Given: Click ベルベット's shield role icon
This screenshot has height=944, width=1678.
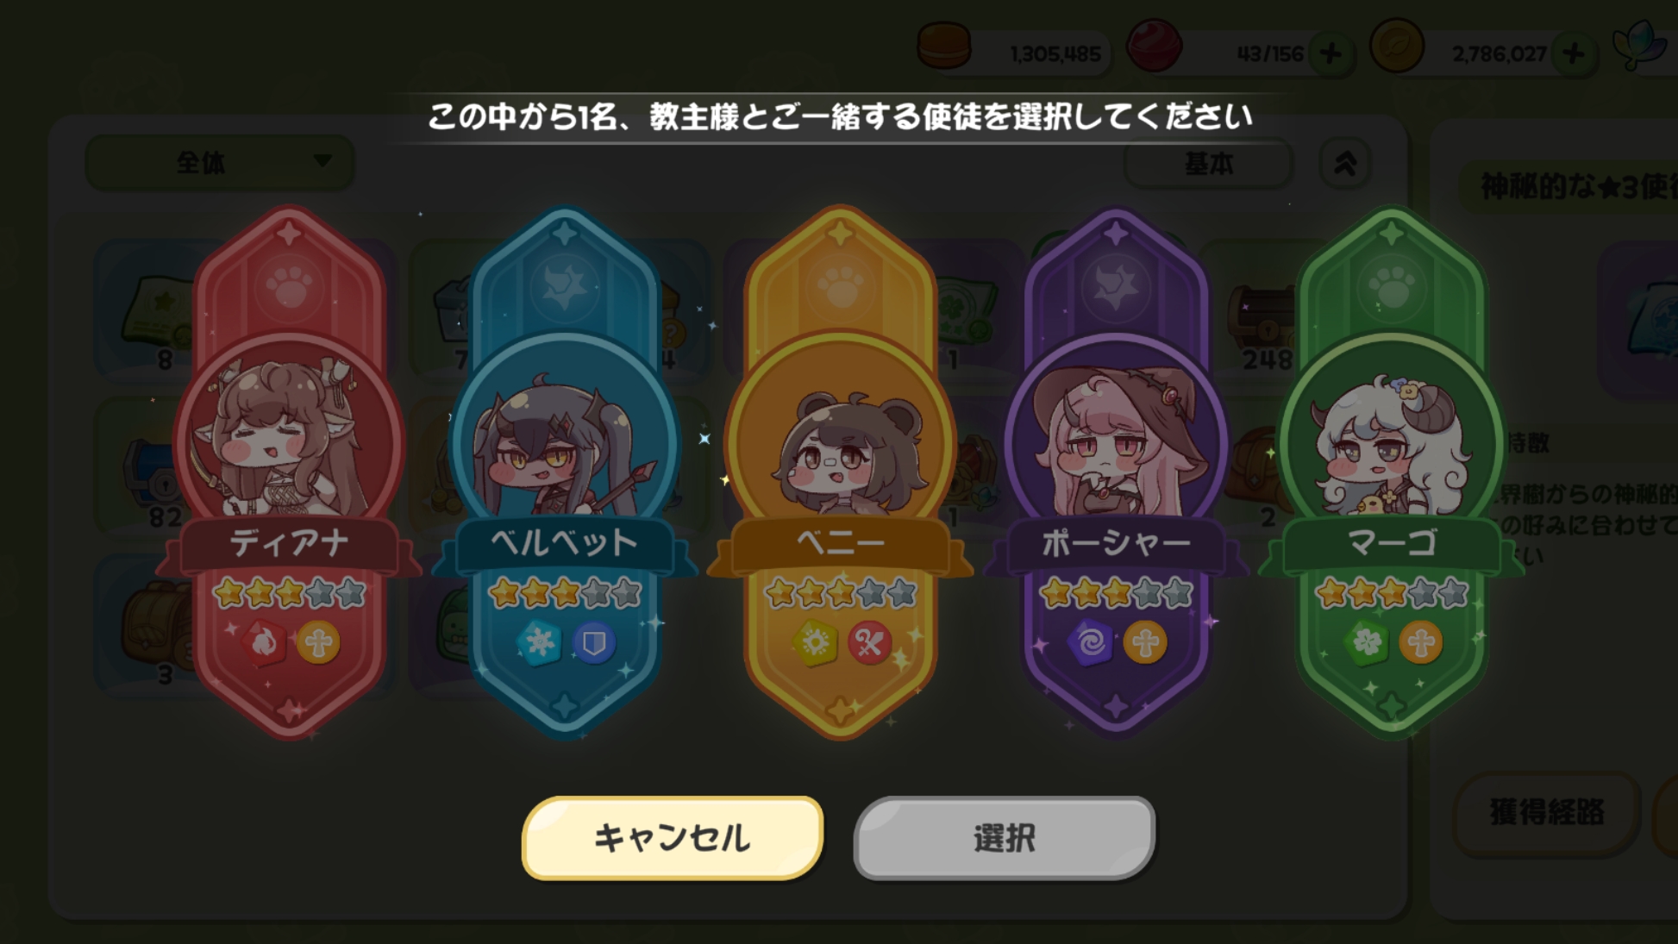Looking at the screenshot, I should pyautogui.click(x=594, y=643).
